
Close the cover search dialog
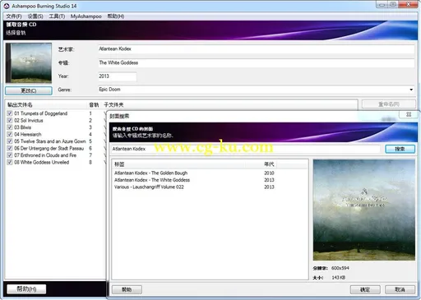pyautogui.click(x=409, y=114)
